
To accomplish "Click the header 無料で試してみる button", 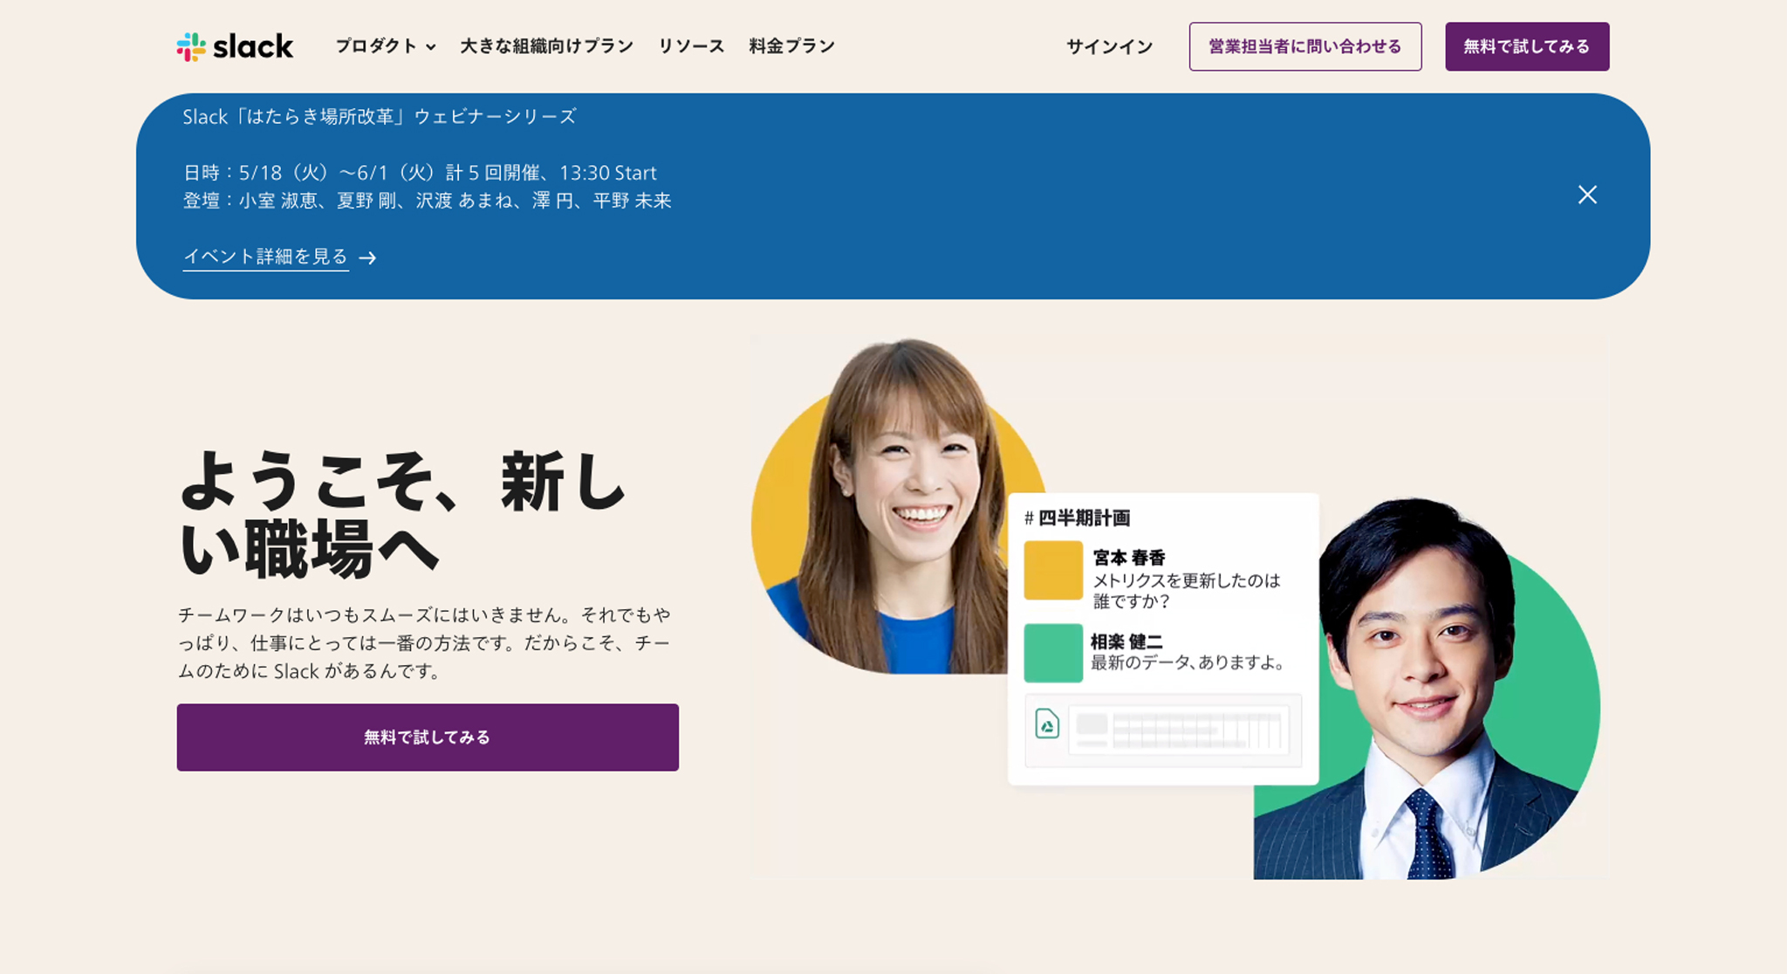I will [1527, 46].
